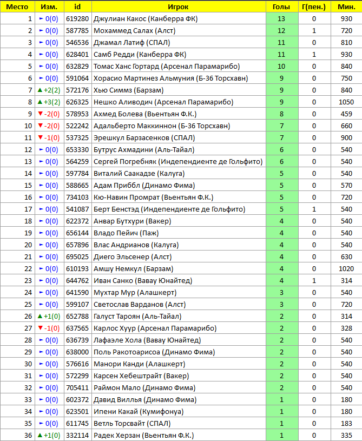Click the red down arrow in Эрешкул Барзасенков row

tap(40, 137)
